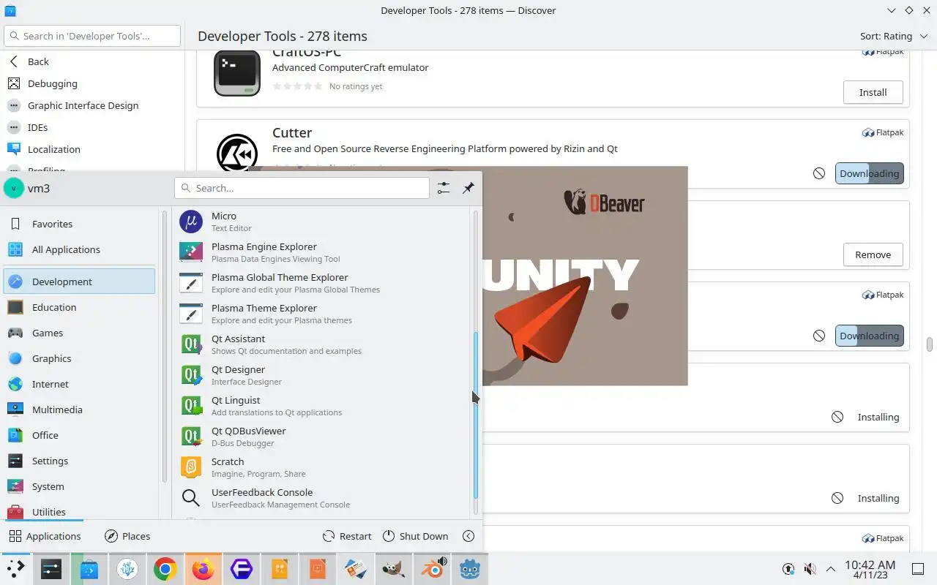This screenshot has height=585, width=937.
Task: Open Google Chrome from the taskbar
Action: [165, 568]
